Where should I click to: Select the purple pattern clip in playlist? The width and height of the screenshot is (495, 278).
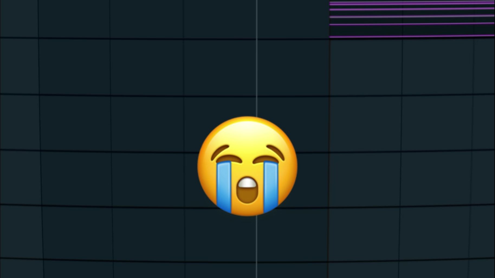[x=412, y=19]
